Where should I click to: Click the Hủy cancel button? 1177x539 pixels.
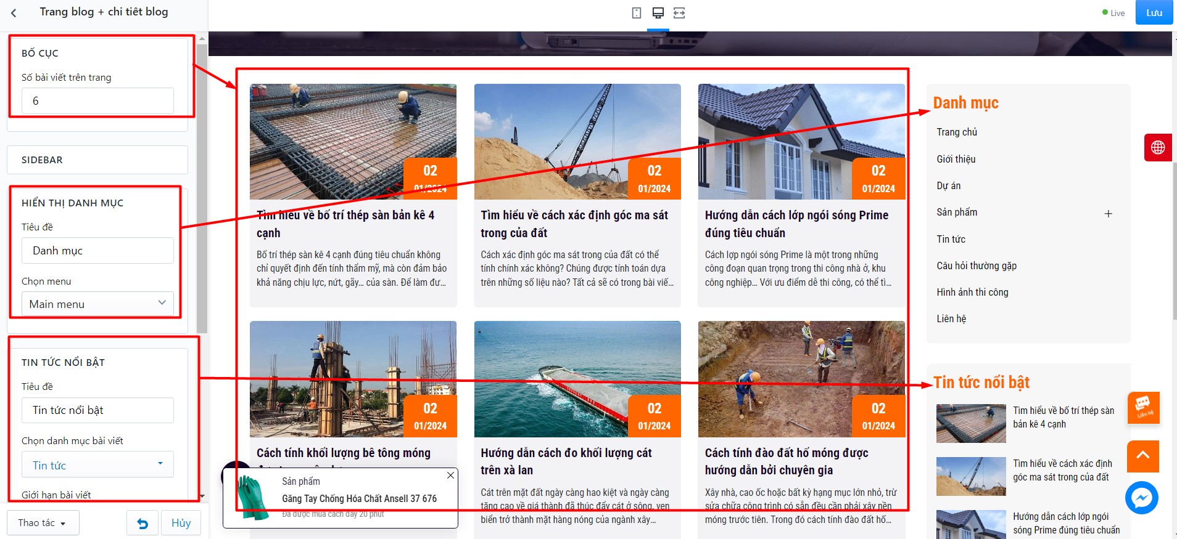181,523
